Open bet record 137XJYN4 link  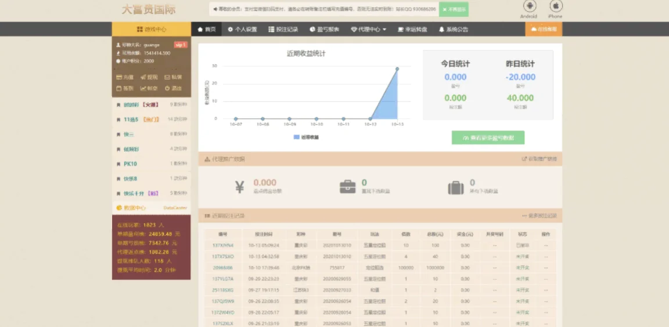pos(222,246)
